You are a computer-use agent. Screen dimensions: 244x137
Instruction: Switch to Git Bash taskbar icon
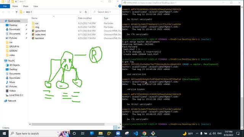(x=153, y=134)
